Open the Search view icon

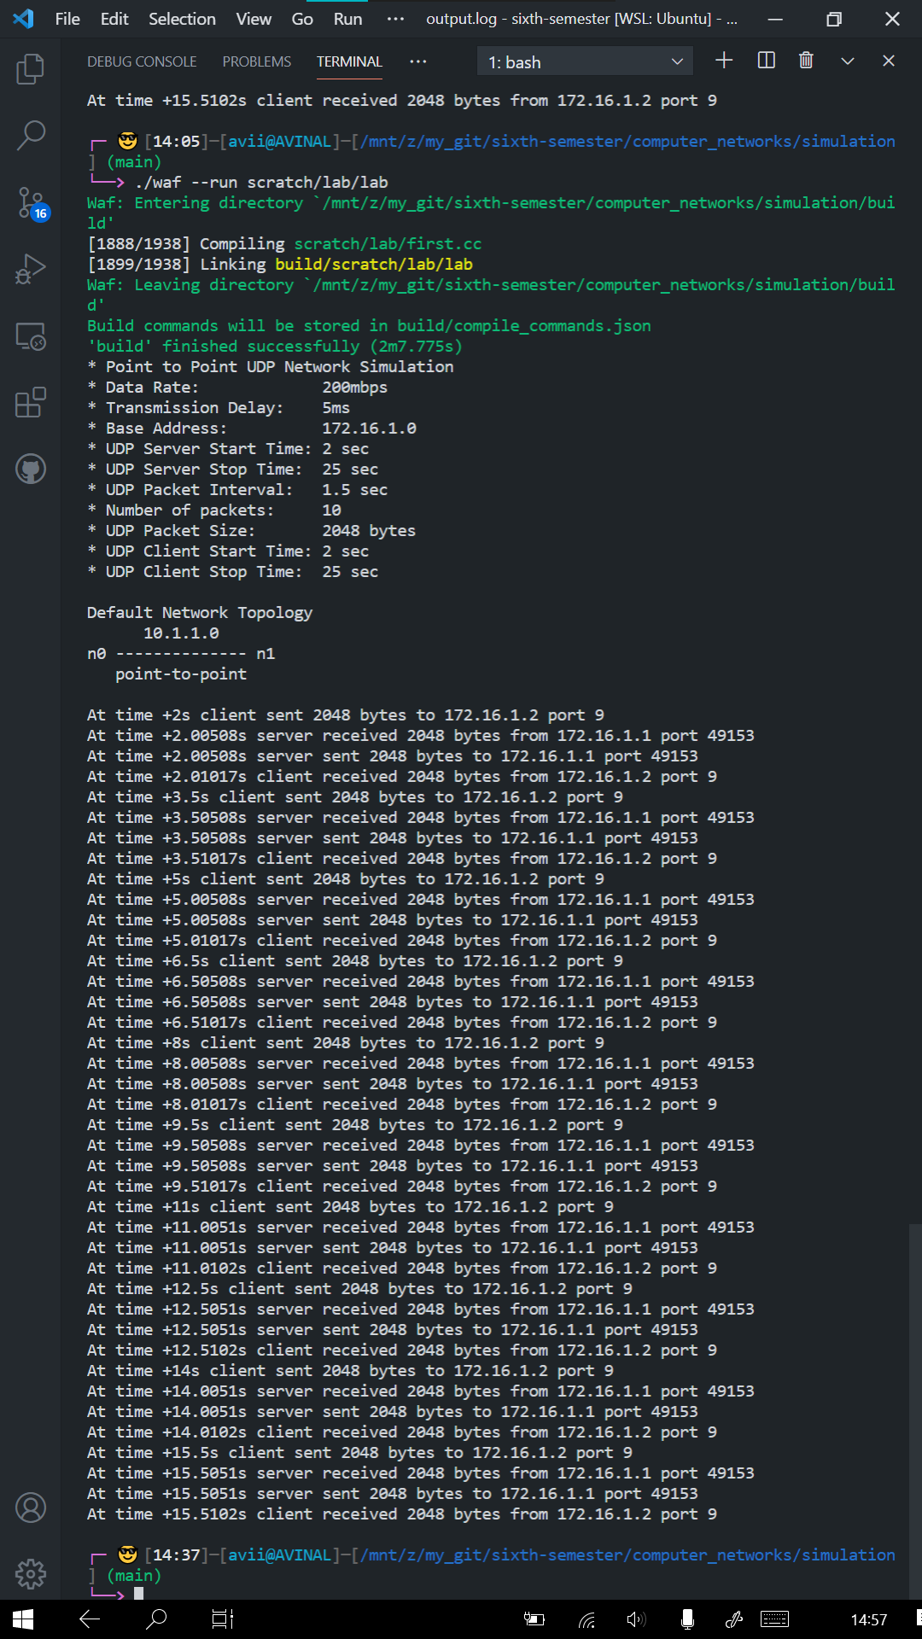pos(31,135)
